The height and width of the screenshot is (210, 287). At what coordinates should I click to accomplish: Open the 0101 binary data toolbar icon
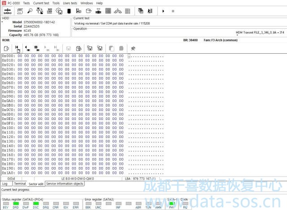point(49,11)
